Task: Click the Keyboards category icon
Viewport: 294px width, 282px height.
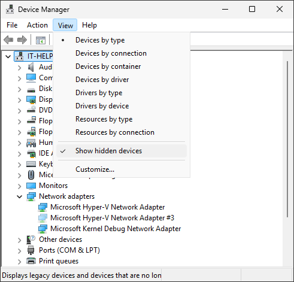Action: (x=31, y=164)
